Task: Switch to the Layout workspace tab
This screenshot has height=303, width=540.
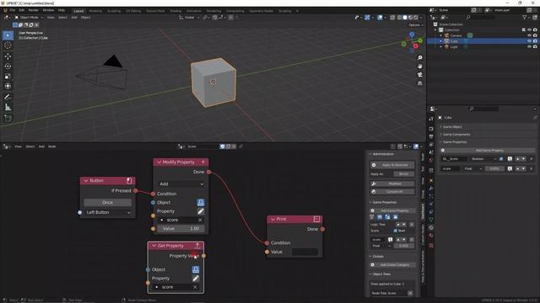Action: 78,11
